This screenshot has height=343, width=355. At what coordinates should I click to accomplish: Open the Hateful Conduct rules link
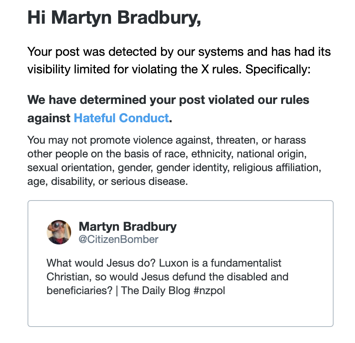coord(121,118)
